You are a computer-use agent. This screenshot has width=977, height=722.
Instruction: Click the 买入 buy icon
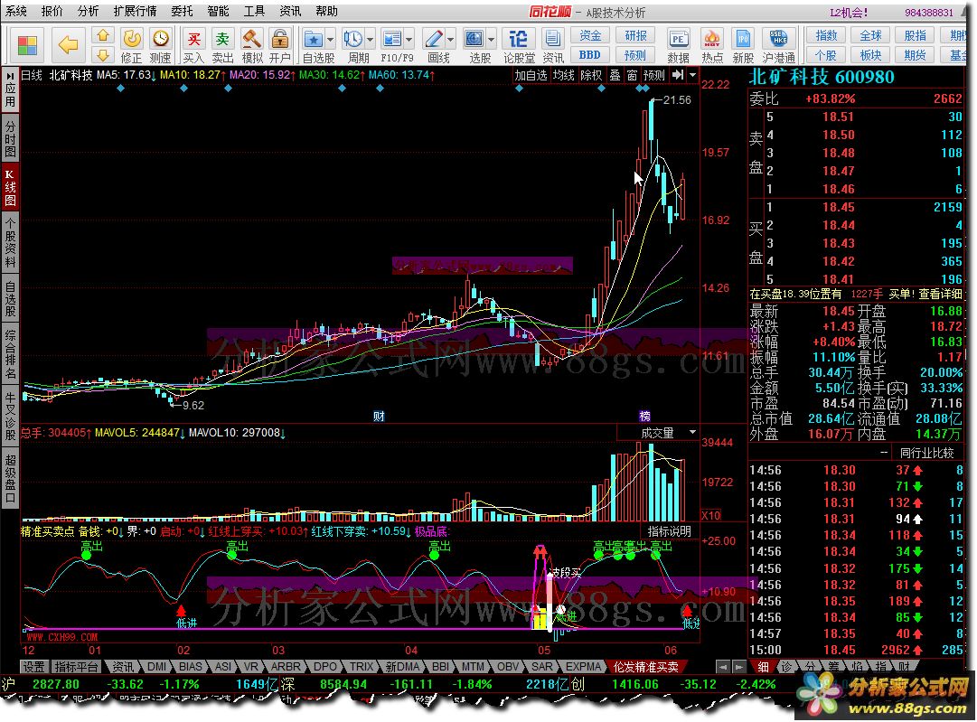[193, 39]
